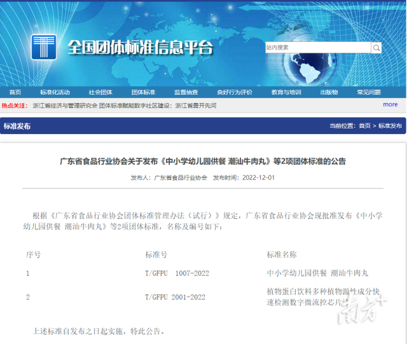Open the 标准化活动 menu item
The width and height of the screenshot is (407, 344).
point(55,92)
